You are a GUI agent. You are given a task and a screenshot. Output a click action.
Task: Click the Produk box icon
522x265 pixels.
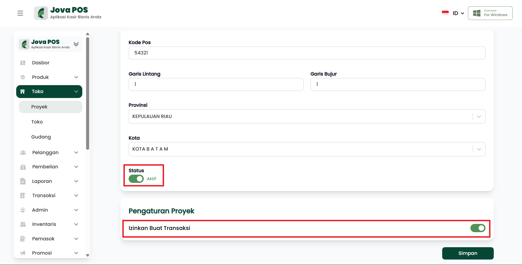[23, 77]
